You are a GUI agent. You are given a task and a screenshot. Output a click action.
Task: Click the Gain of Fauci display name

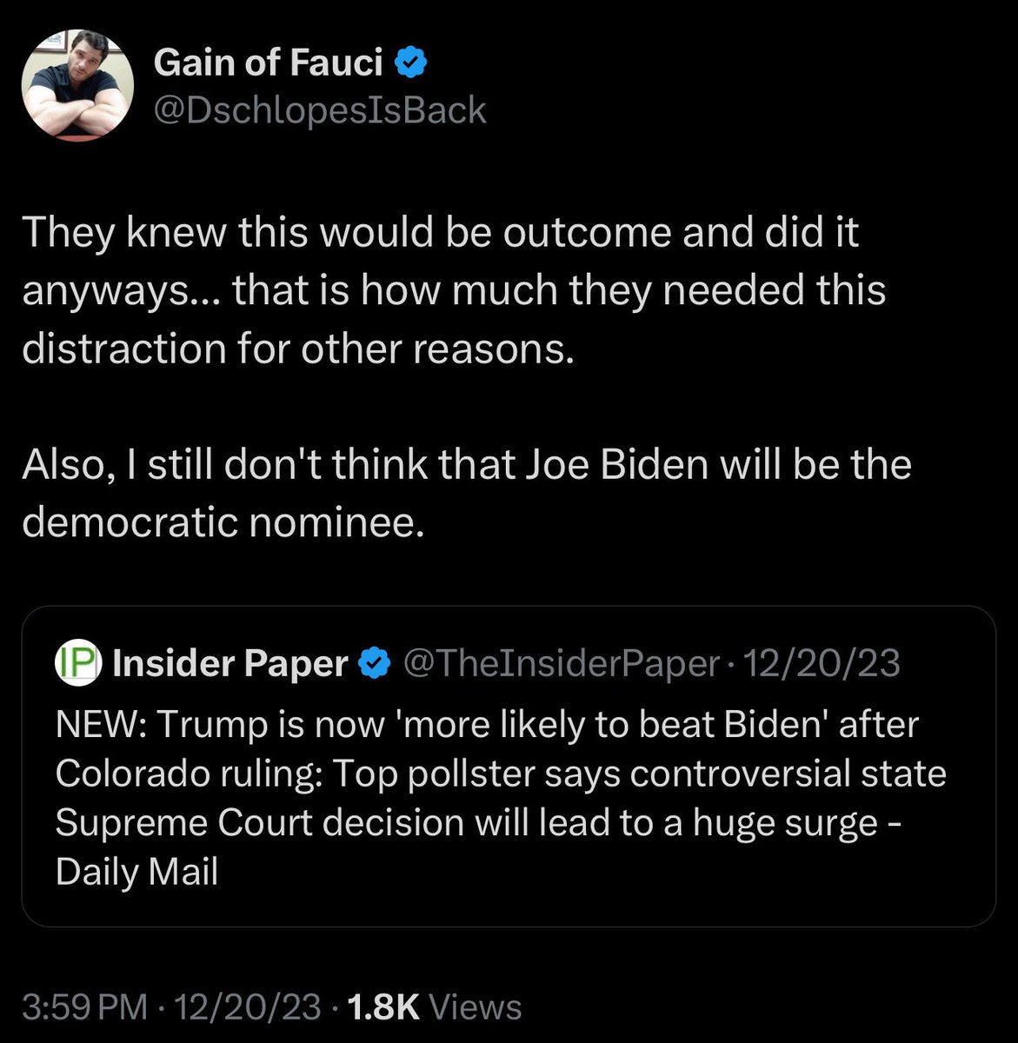coord(268,63)
